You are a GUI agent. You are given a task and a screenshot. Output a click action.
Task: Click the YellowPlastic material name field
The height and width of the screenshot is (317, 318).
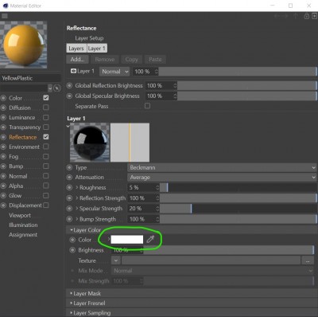30,78
